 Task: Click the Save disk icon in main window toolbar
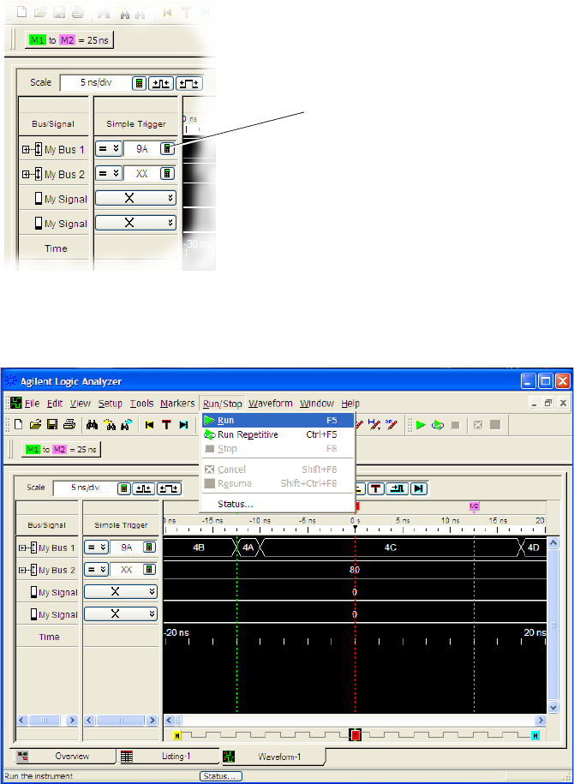[x=52, y=425]
